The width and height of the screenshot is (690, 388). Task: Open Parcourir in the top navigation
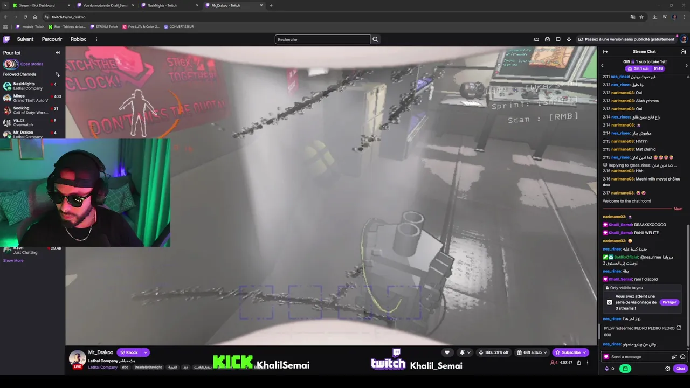52,39
